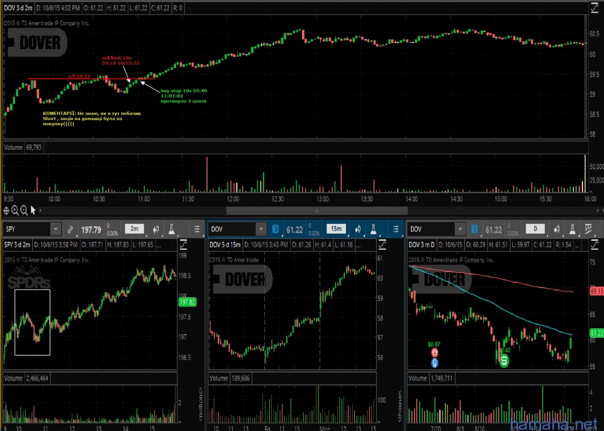Open the SPY panel list menu icon
Screen dimensions: 604x431
click(x=197, y=230)
